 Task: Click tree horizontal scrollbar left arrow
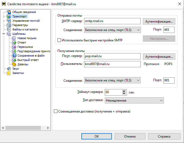3,128
